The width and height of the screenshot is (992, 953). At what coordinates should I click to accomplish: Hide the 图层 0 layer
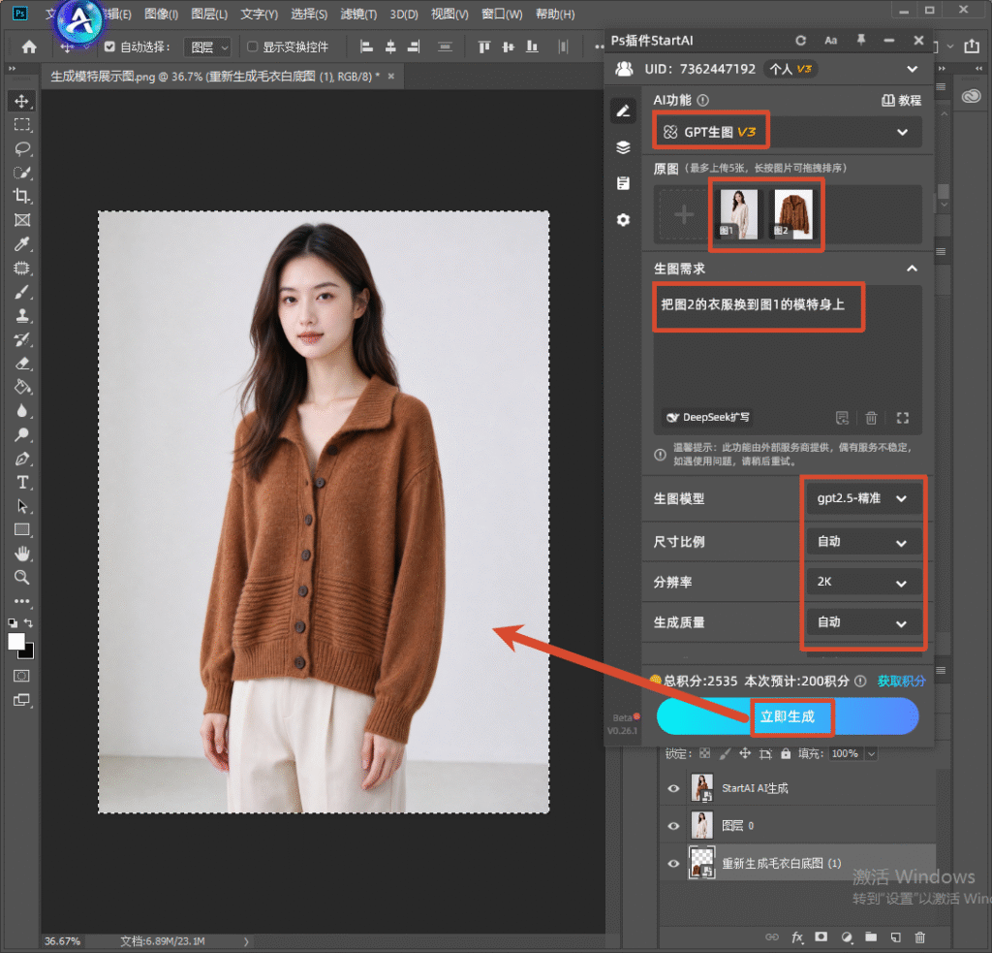click(673, 826)
